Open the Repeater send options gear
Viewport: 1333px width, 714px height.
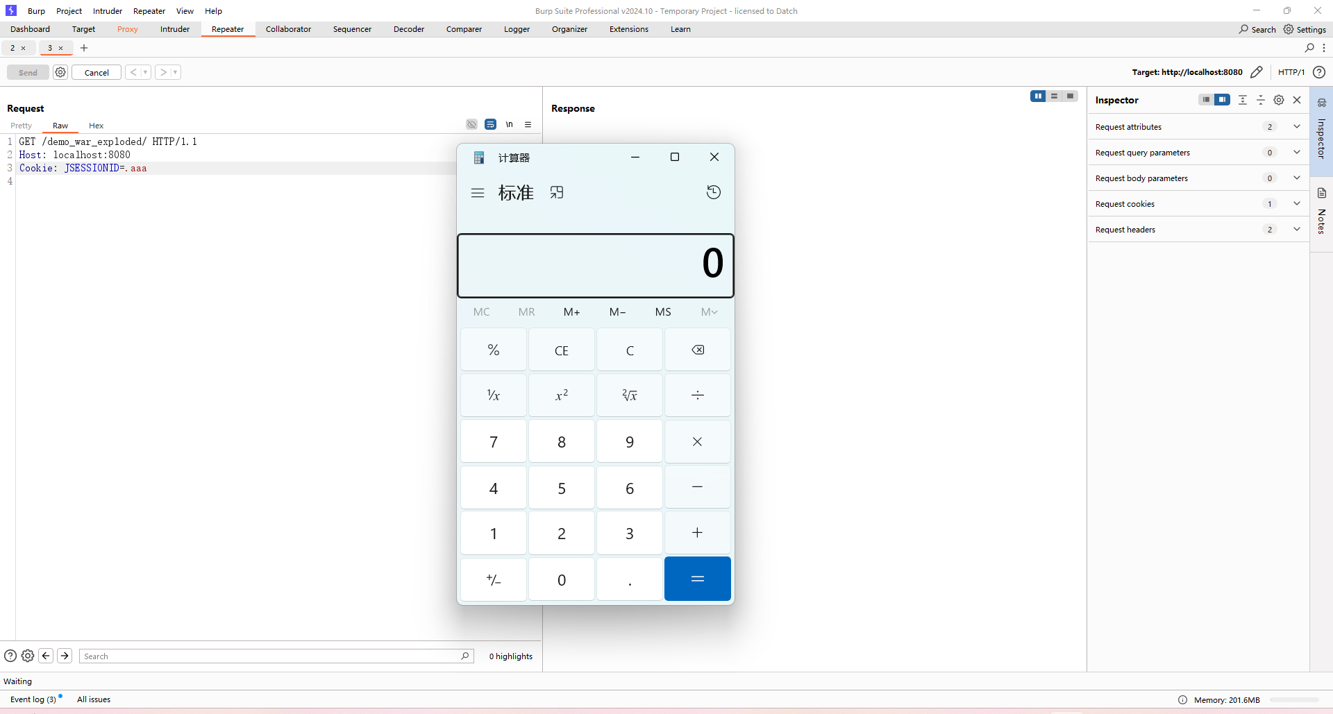point(60,72)
